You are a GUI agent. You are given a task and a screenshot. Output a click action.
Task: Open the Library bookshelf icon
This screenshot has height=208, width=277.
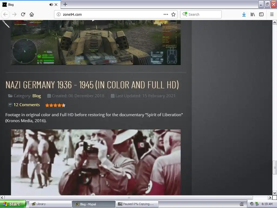(x=253, y=14)
